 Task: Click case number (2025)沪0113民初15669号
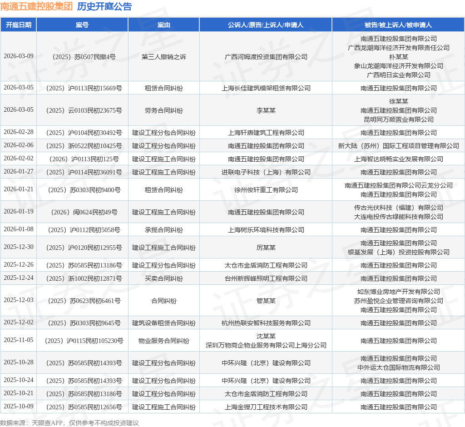[x=84, y=88]
